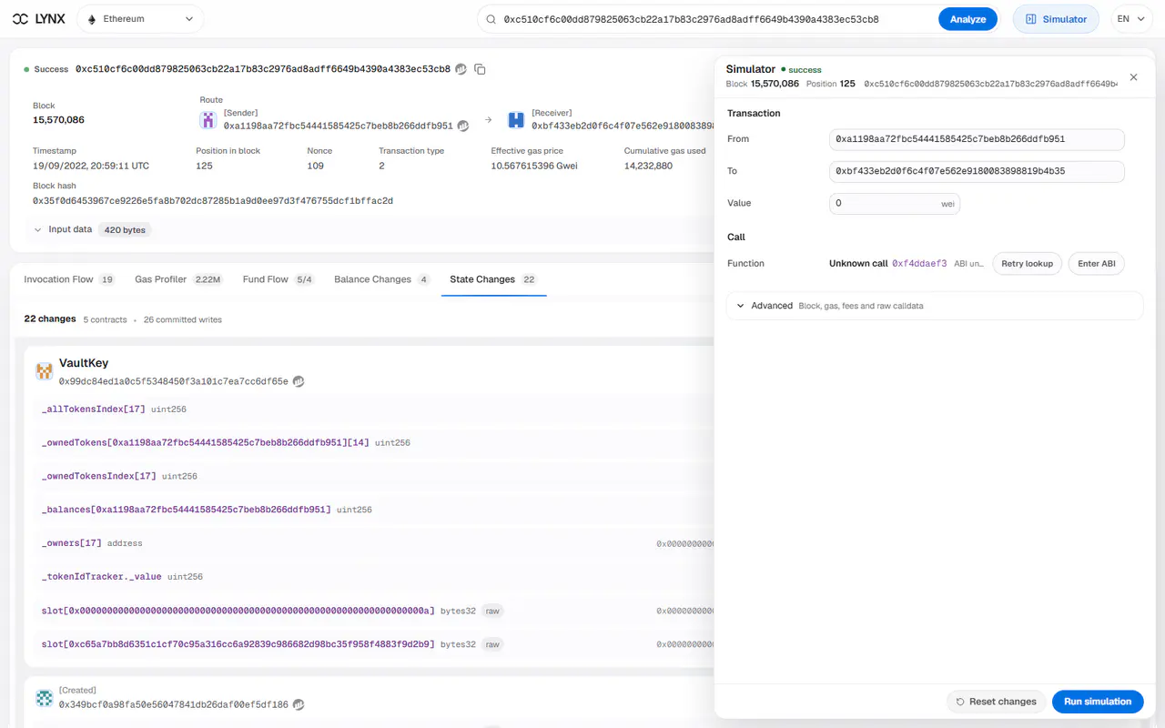
Task: Click the sender's purple identicon avatar
Action: pos(209,119)
